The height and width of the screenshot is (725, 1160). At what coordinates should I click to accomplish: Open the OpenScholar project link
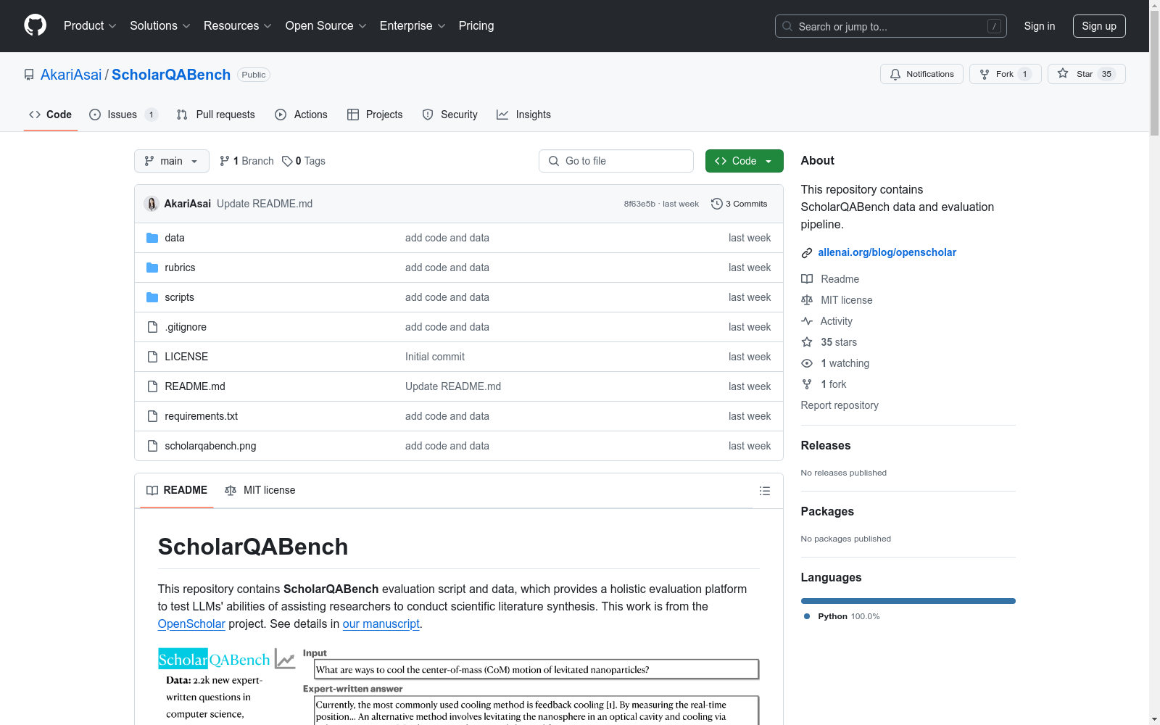[191, 623]
